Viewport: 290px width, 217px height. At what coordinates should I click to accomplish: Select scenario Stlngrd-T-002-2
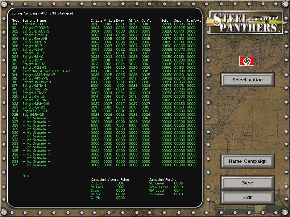36,28
